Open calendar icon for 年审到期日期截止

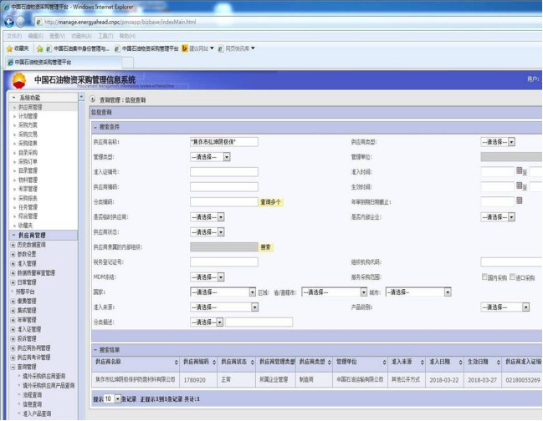tap(520, 200)
